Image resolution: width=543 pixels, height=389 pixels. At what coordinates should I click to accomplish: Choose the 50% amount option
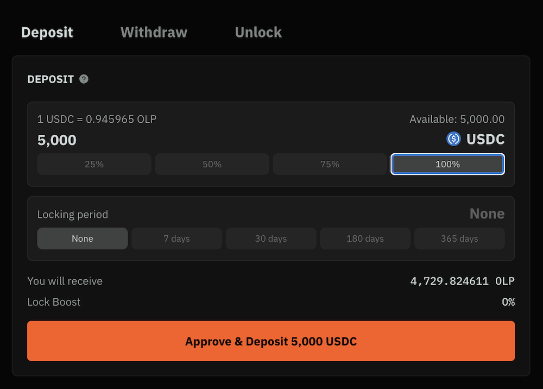pos(212,164)
